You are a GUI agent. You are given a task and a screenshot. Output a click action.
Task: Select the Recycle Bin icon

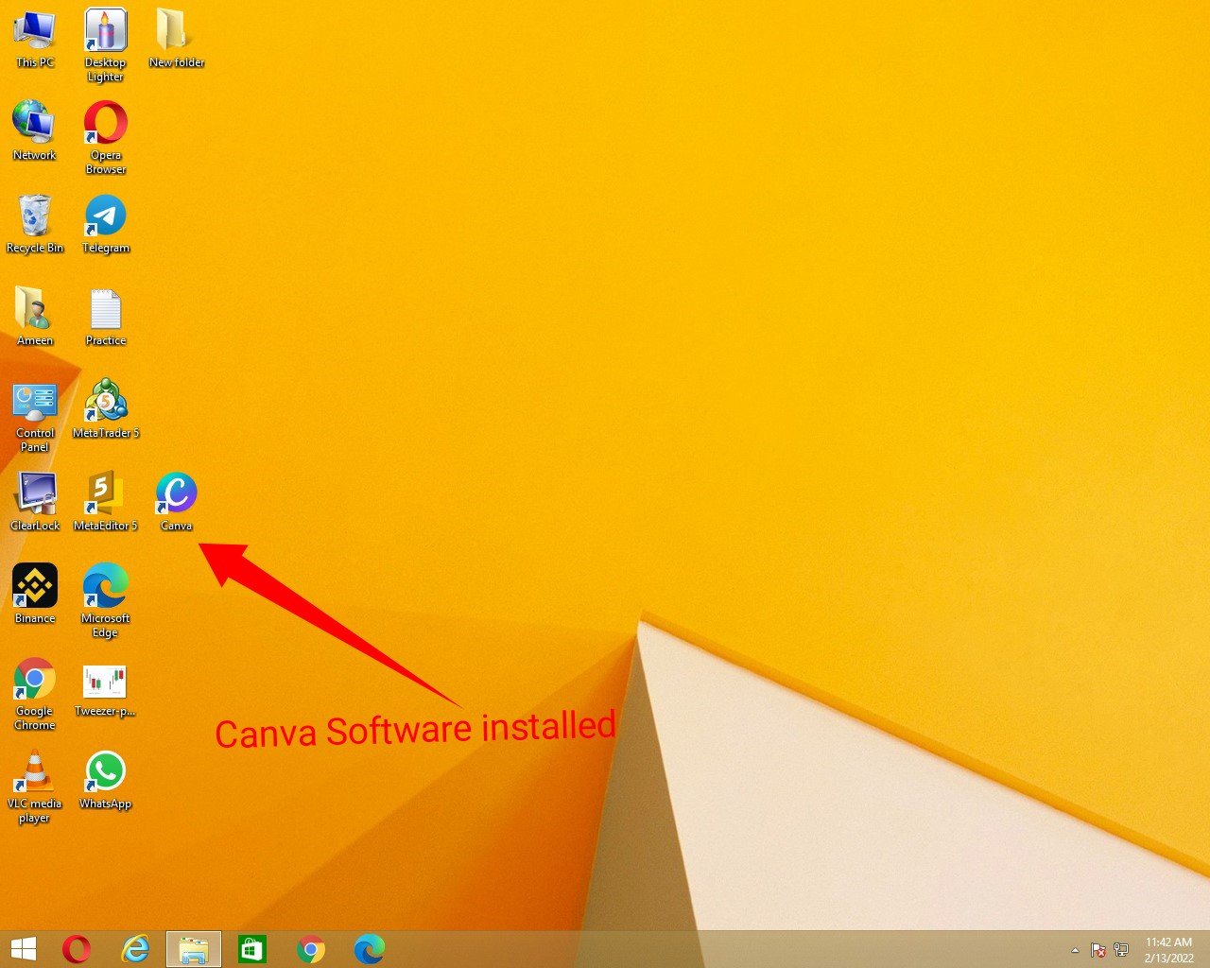click(x=35, y=223)
